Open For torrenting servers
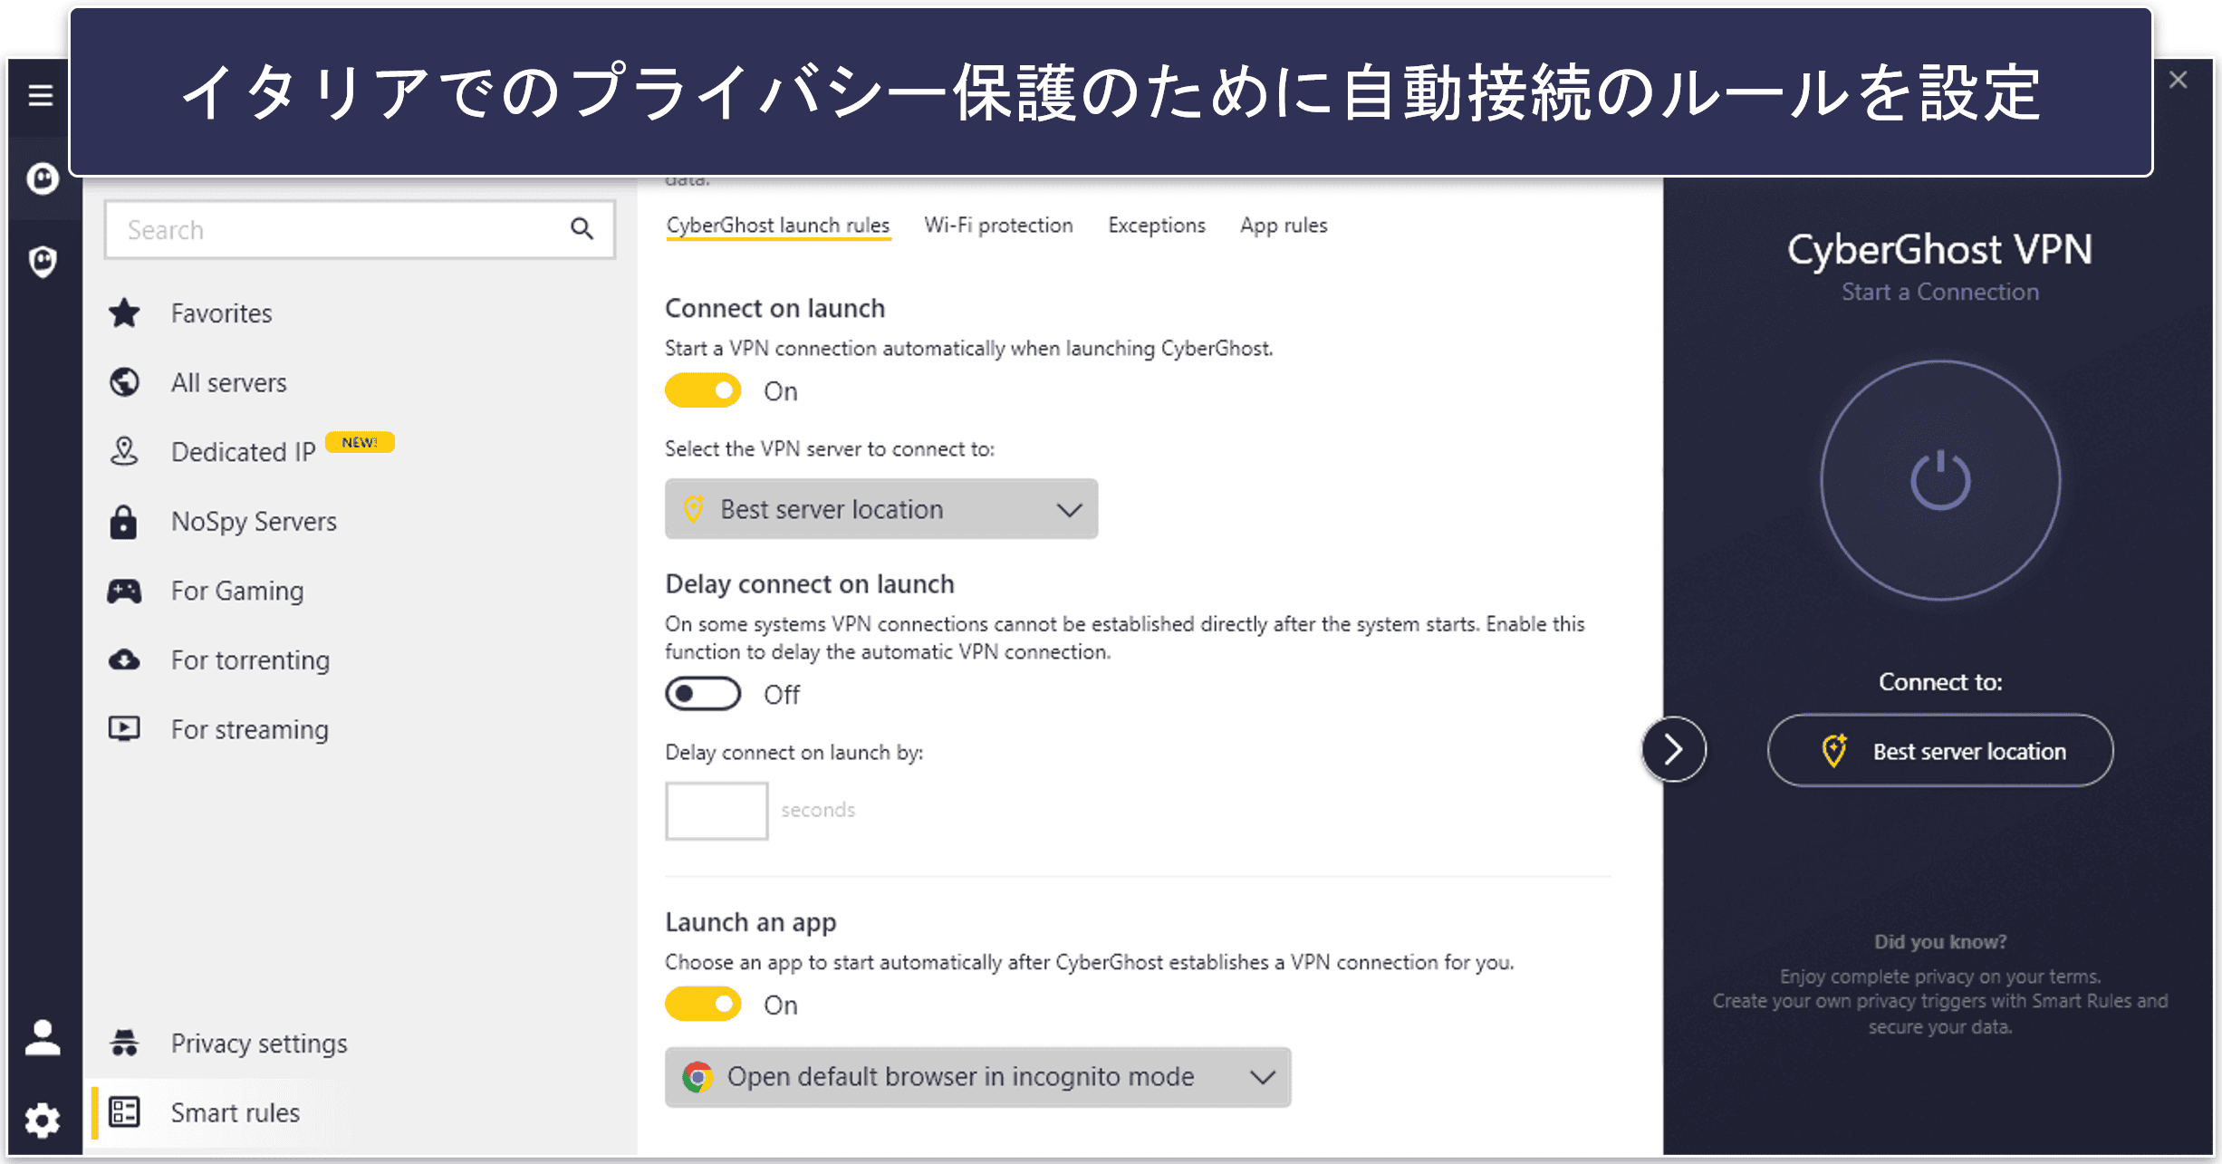The height and width of the screenshot is (1164, 2222). [251, 660]
